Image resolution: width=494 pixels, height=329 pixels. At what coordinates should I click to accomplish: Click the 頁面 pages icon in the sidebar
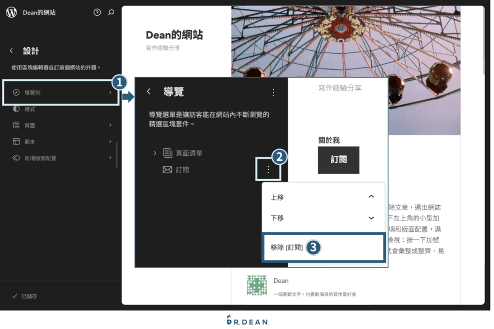click(x=15, y=125)
